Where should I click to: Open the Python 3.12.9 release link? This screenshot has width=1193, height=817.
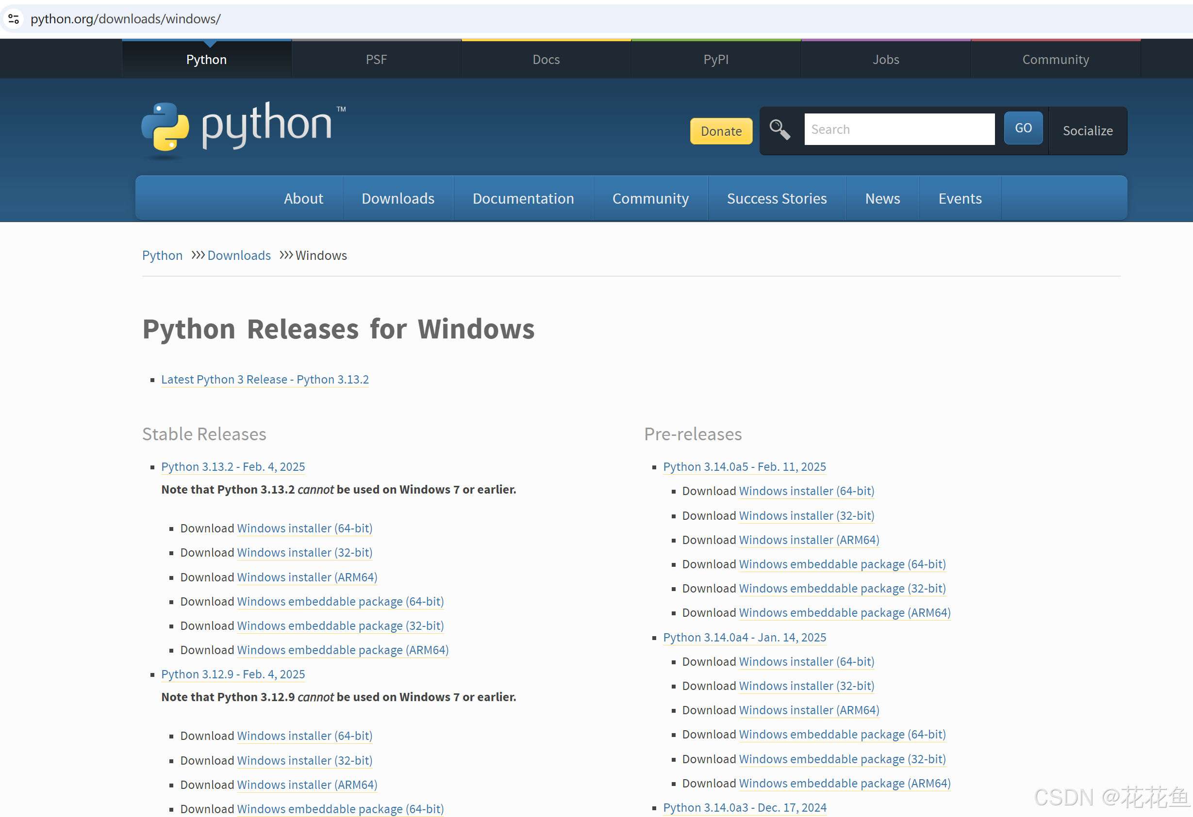pyautogui.click(x=232, y=674)
